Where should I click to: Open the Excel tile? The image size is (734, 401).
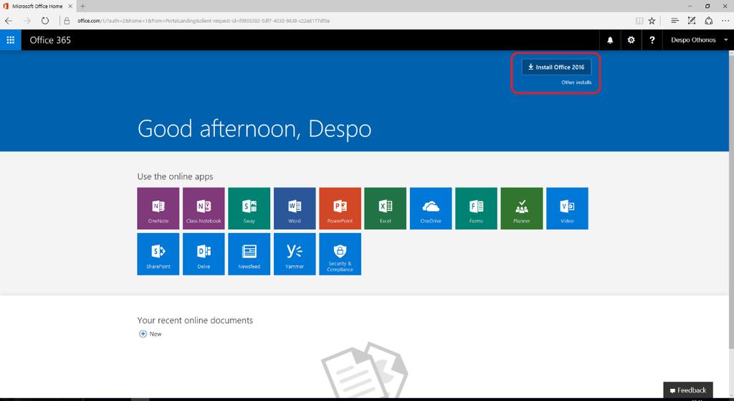pos(385,209)
